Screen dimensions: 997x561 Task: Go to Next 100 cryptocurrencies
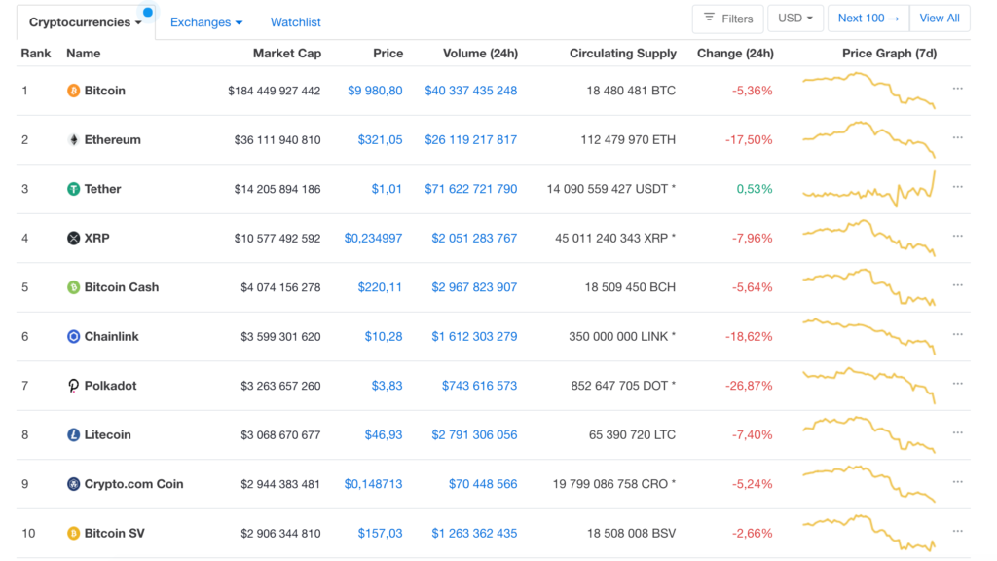[x=868, y=19]
